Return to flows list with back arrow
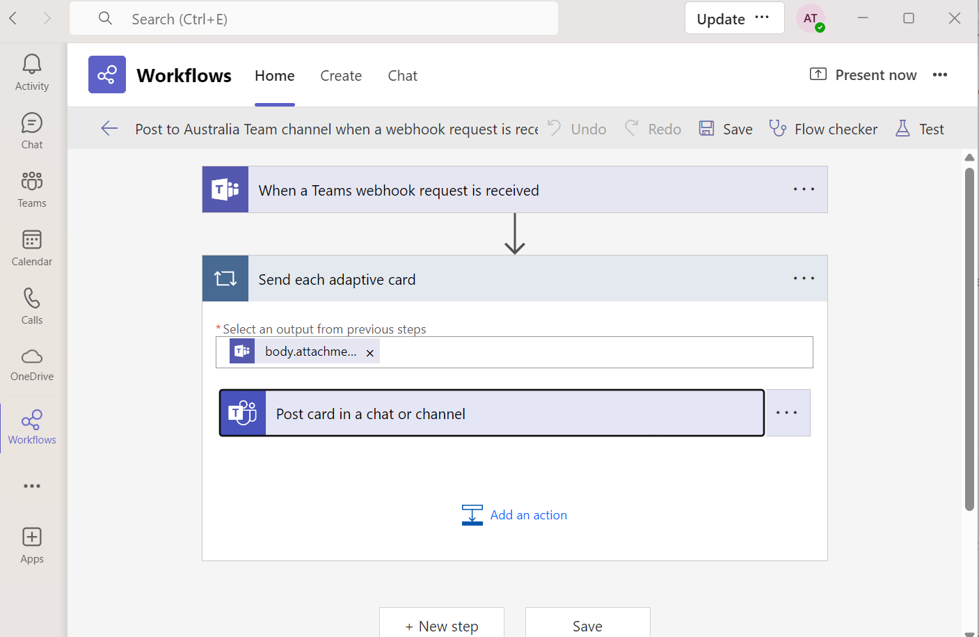This screenshot has height=637, width=979. (x=110, y=128)
